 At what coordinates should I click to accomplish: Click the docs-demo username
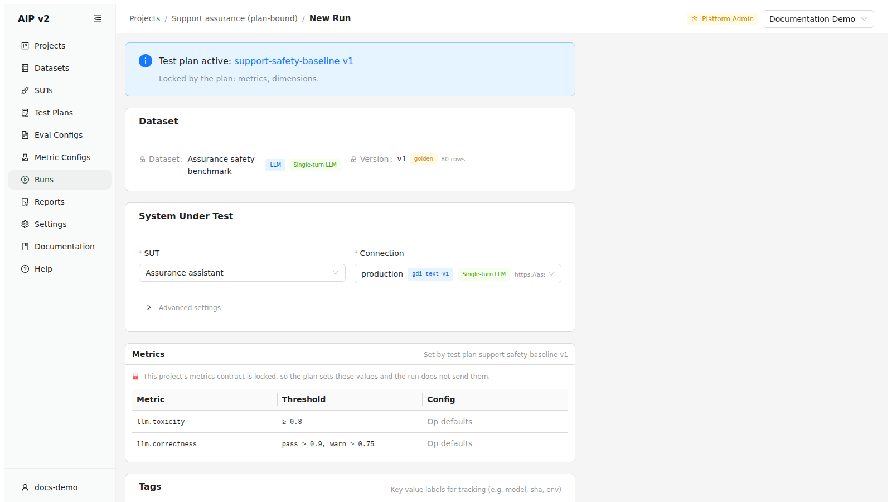pos(56,487)
